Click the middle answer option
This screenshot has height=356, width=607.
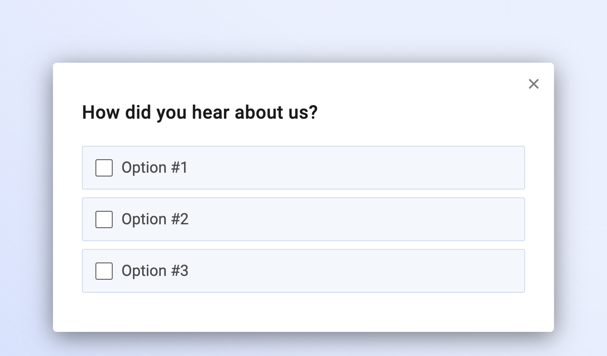(x=303, y=219)
